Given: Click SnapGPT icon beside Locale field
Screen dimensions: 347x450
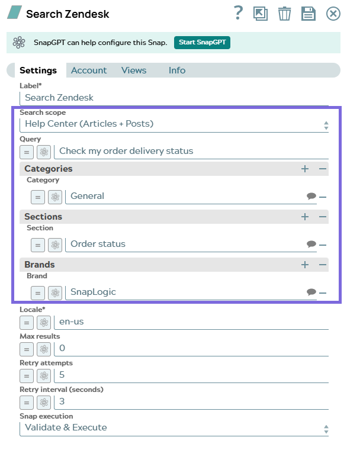Looking at the screenshot, I should point(44,323).
